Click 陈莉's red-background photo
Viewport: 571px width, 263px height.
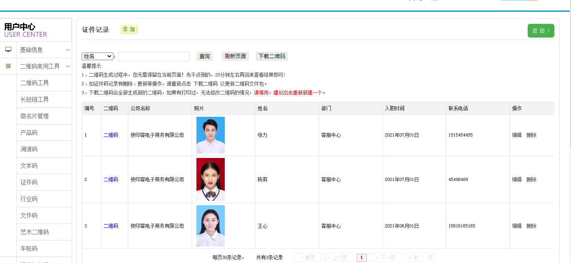(x=210, y=179)
